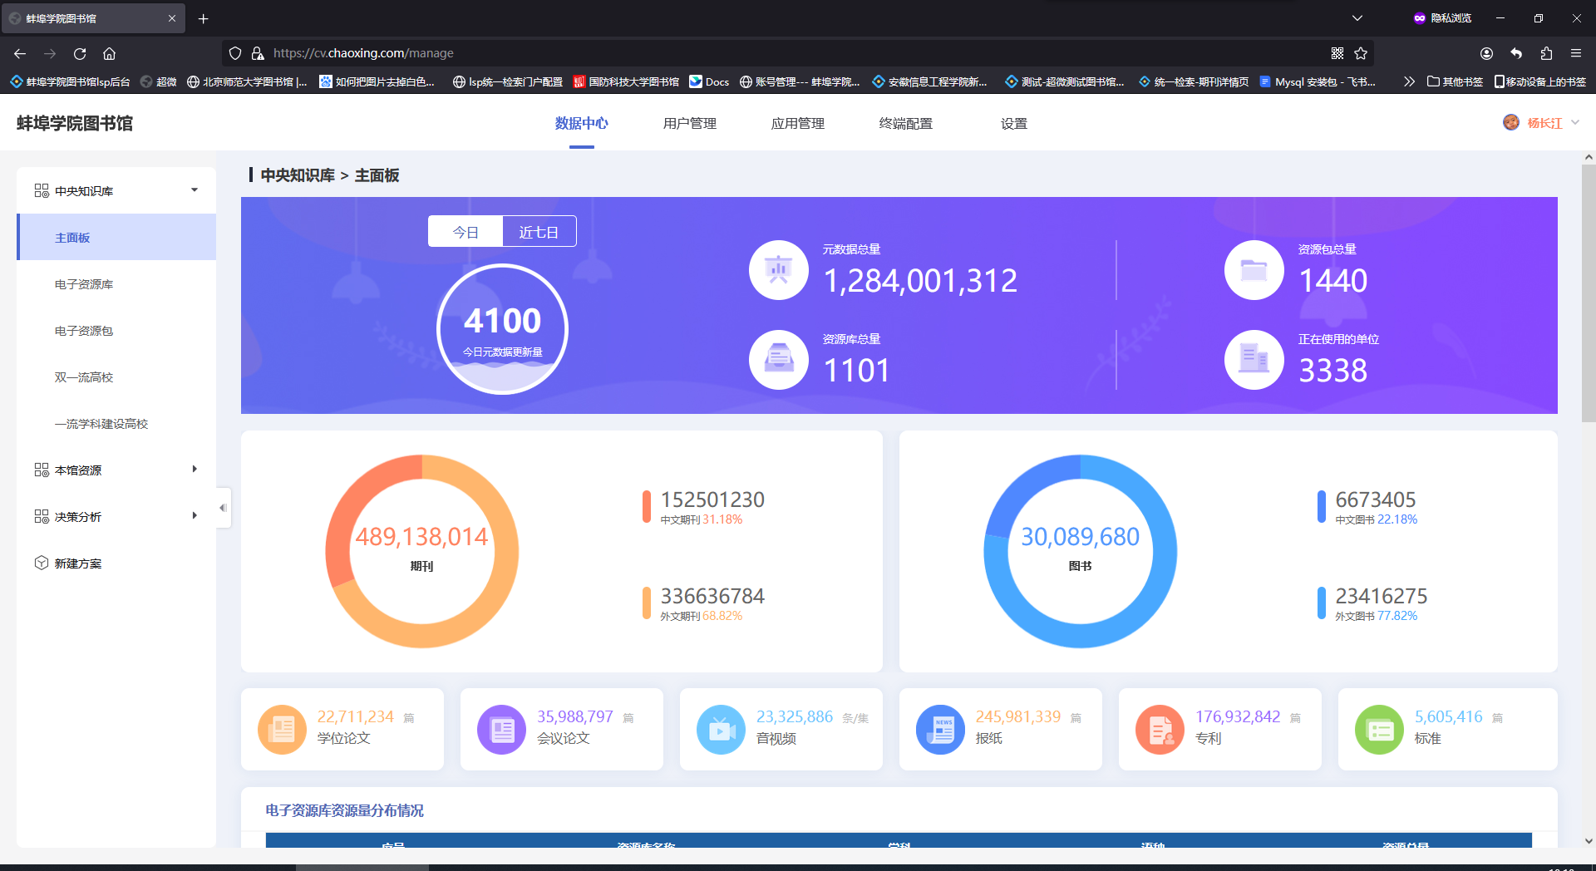Close the 蚌埠学院图书馆 browser tab
This screenshot has height=871, width=1596.
click(x=172, y=18)
